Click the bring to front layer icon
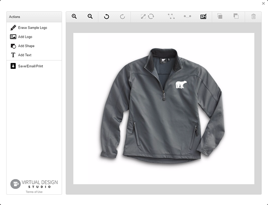The height and width of the screenshot is (205, 268). 220,16
